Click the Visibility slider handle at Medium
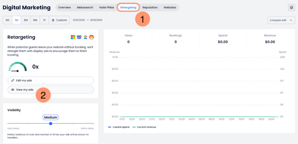Image resolution: width=298 pixels, height=144 pixels. click(51, 124)
